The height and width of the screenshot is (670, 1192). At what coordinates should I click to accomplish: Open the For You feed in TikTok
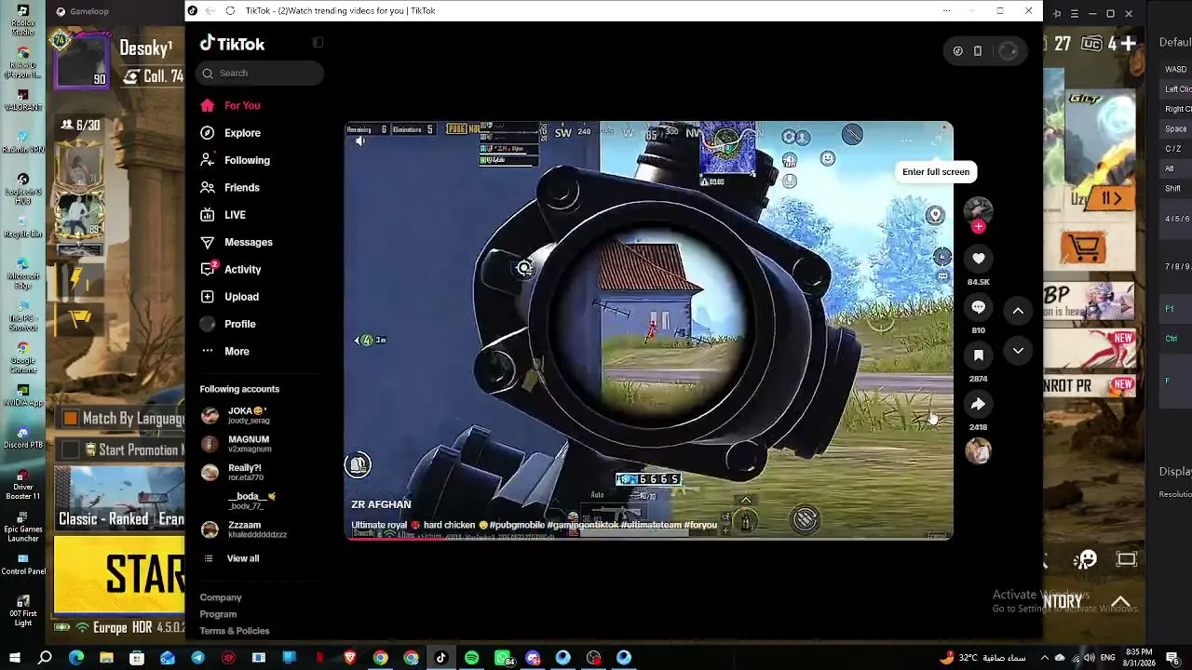230,105
